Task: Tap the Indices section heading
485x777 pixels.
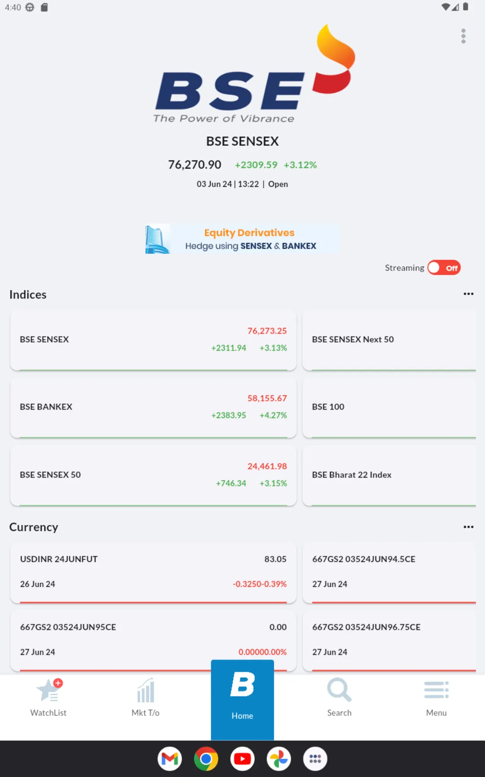Action: tap(28, 295)
